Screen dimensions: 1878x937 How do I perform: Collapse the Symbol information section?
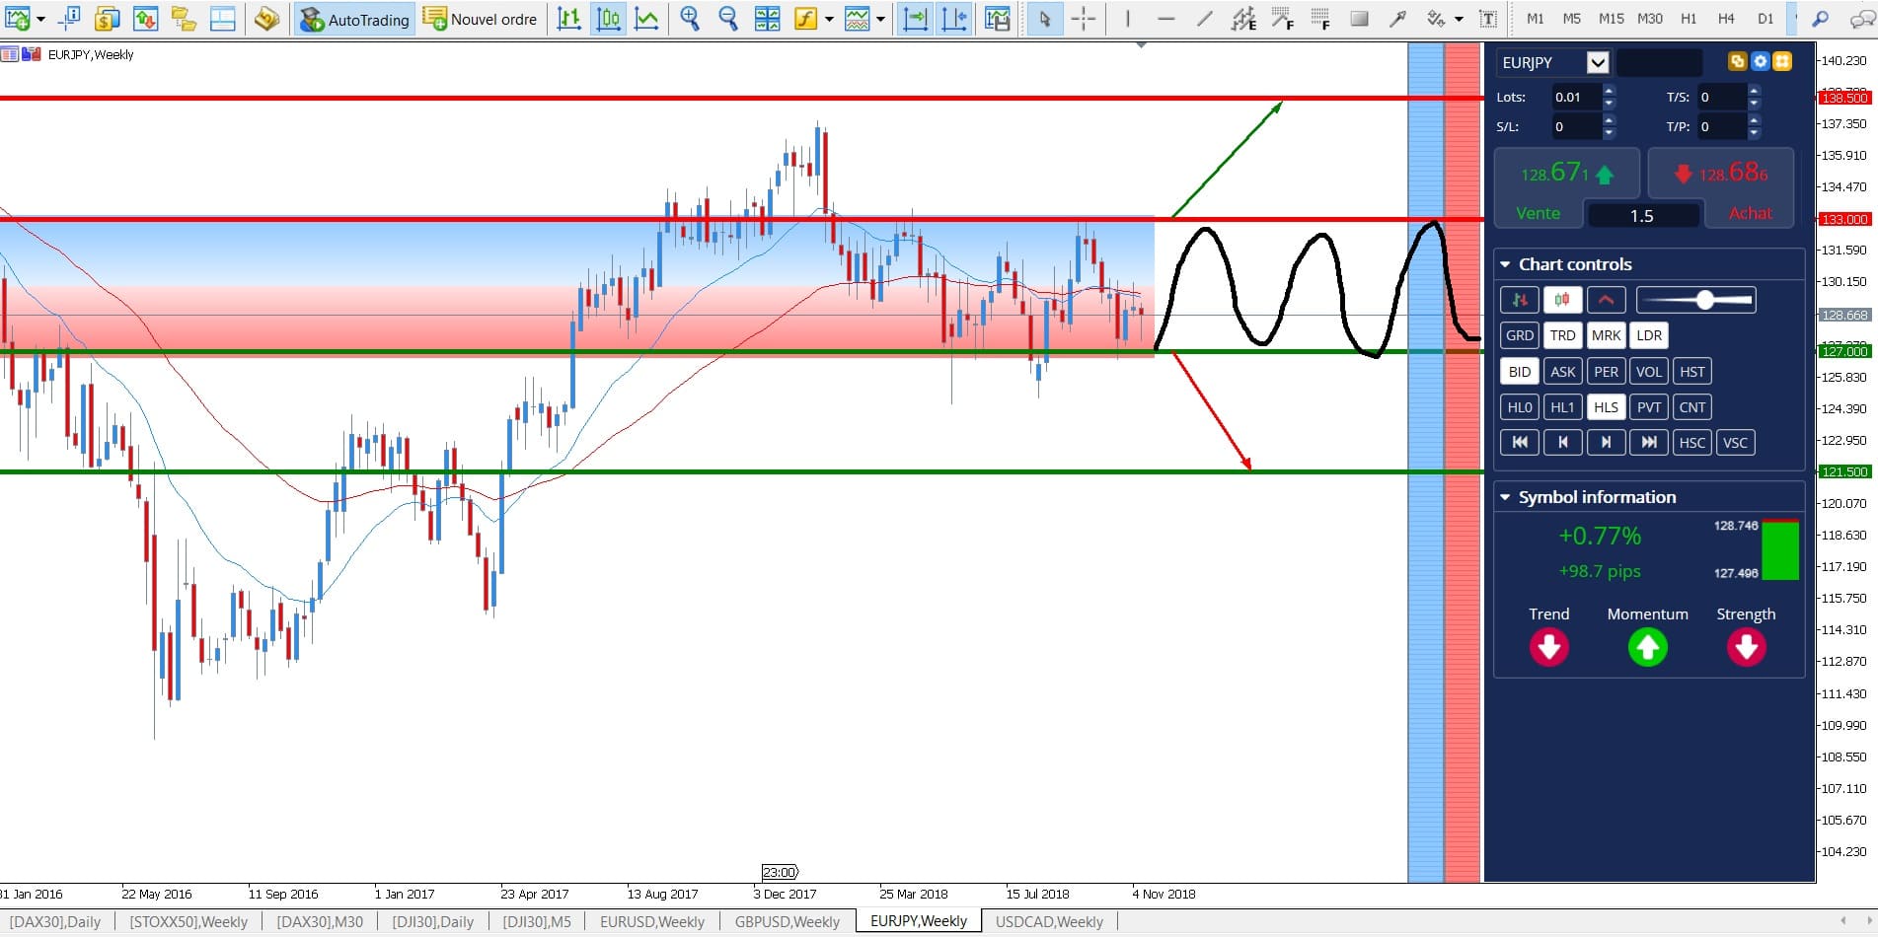1505,497
